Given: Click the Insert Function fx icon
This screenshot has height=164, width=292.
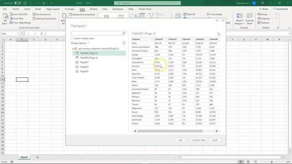Looking at the screenshot, I should (x=42, y=34).
